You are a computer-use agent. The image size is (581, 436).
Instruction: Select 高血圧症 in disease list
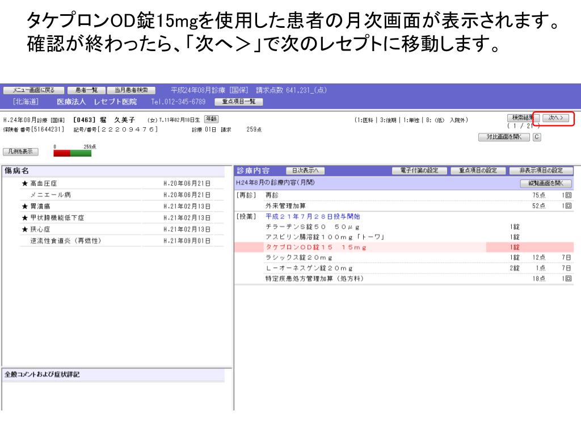(43, 183)
